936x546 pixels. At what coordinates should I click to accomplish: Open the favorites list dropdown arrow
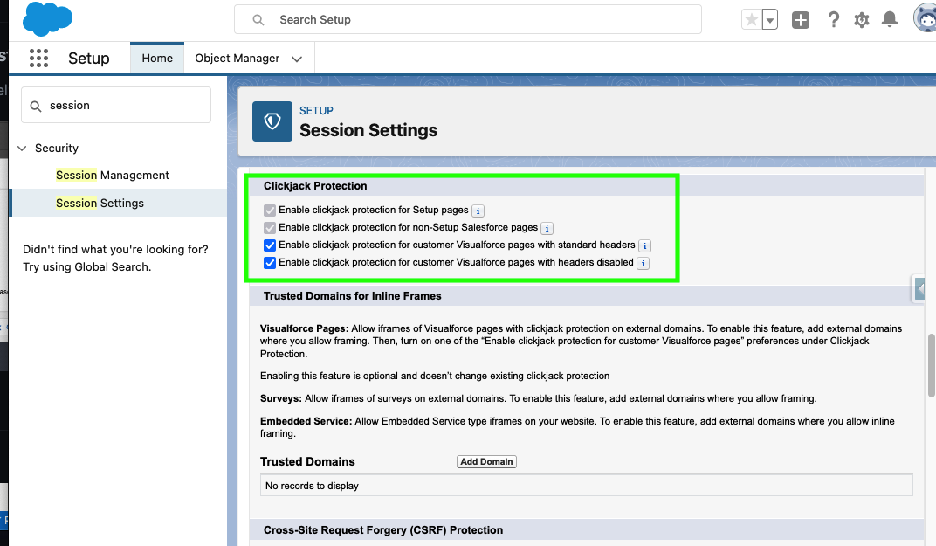coord(770,20)
